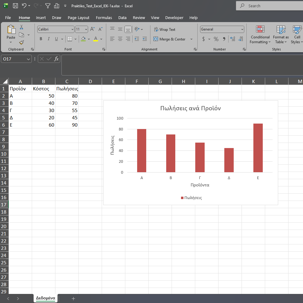Switch to the Insert ribbon tab
Image resolution: width=303 pixels, height=303 pixels.
coord(41,18)
